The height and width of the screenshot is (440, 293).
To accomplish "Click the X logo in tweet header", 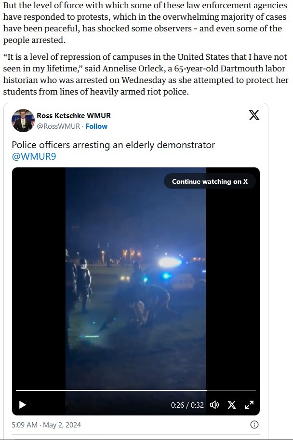I will pos(254,115).
